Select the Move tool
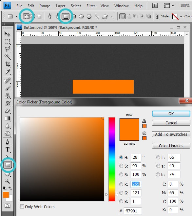 pos(7,34)
